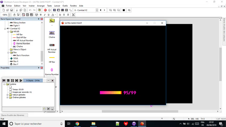Open the text color dropdown arrow
This screenshot has width=226, height=127.
tap(55, 15)
